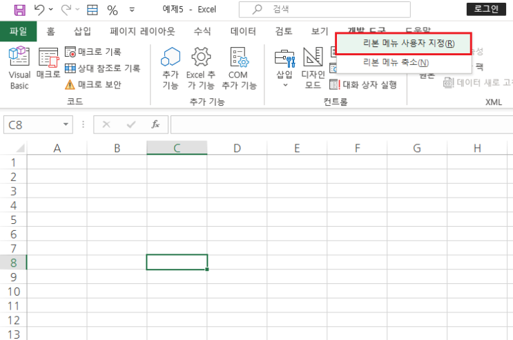
Task: Open Insert Function fx dialog
Action: [x=155, y=124]
